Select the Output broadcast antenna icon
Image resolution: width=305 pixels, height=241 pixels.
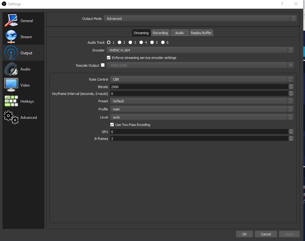point(11,53)
